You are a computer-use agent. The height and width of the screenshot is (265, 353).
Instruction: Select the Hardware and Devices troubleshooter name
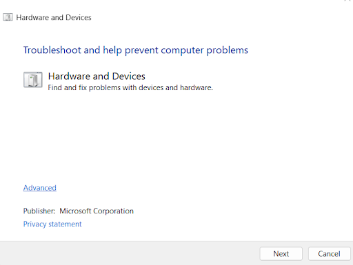click(97, 76)
